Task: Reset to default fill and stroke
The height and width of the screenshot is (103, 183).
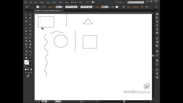Action: pyautogui.click(x=25, y=66)
